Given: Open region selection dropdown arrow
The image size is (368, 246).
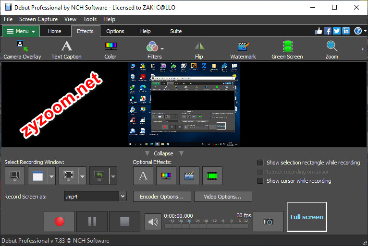Looking at the screenshot, I should pyautogui.click(x=82, y=176).
